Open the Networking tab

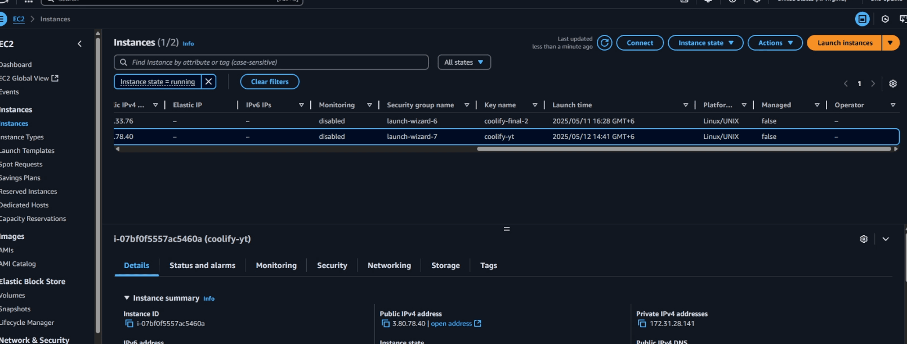389,265
